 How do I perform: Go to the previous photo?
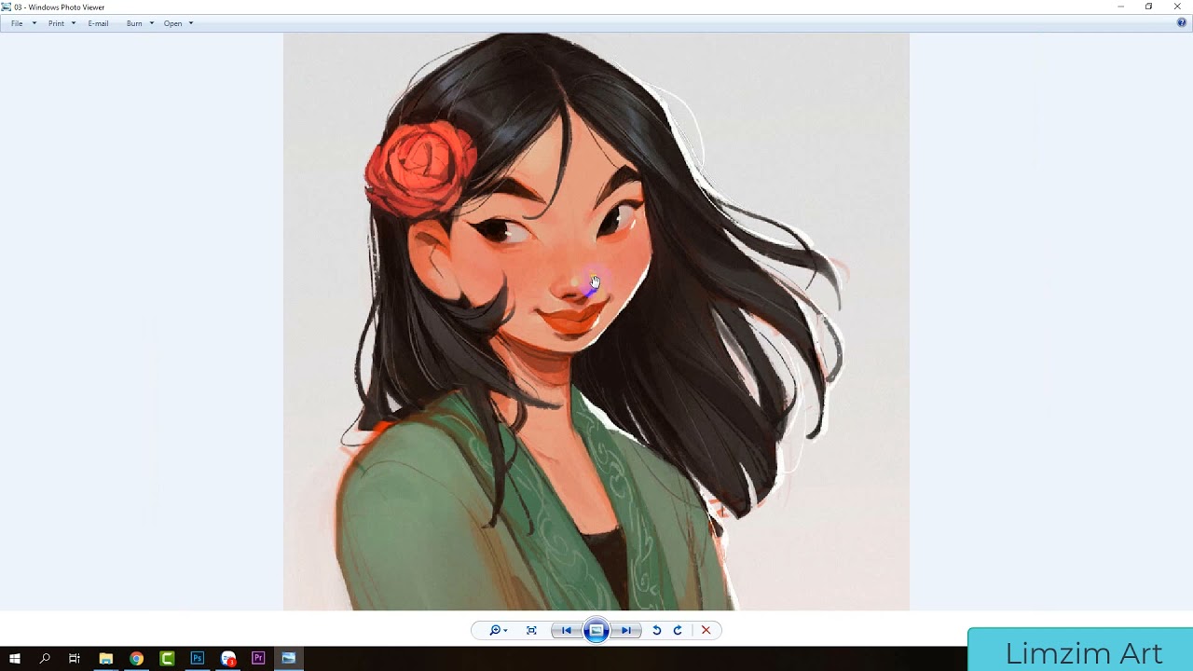tap(566, 631)
